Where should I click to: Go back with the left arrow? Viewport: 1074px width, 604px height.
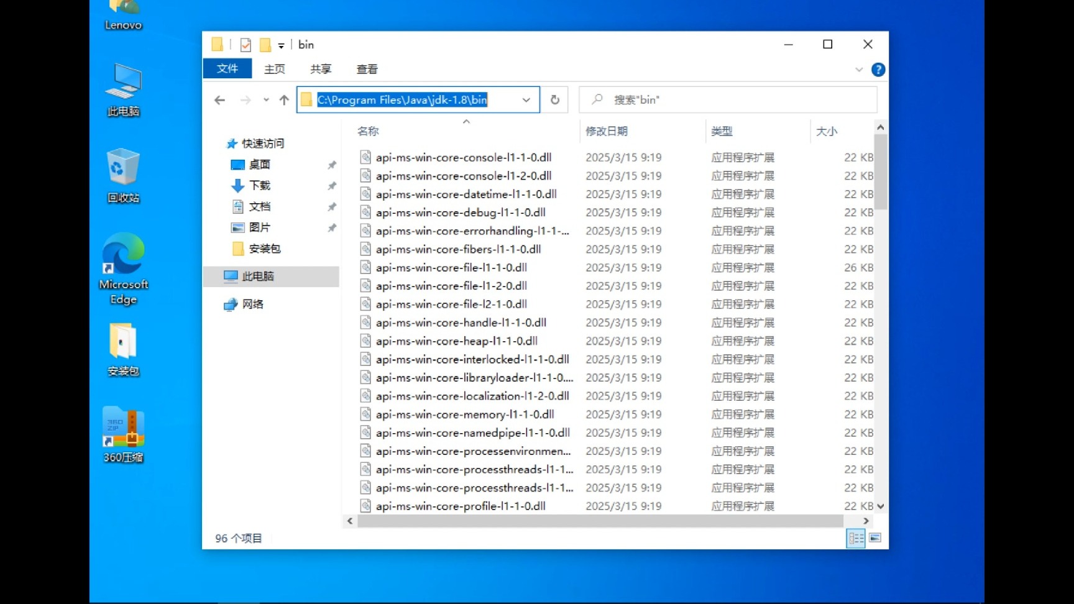pos(219,100)
